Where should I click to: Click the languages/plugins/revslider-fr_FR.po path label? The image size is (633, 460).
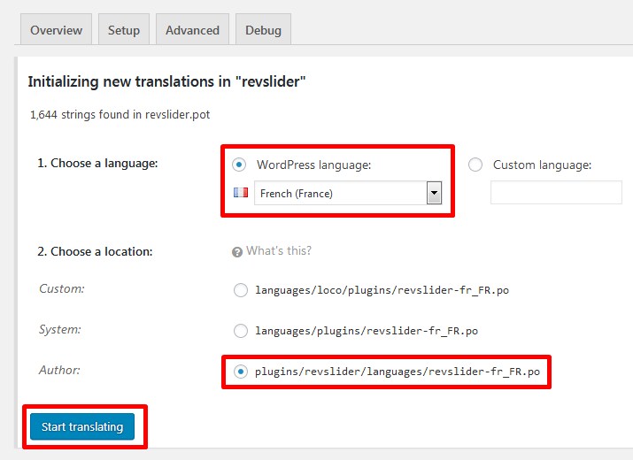click(367, 331)
